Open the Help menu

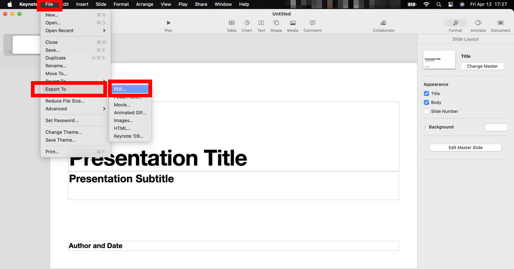[244, 4]
